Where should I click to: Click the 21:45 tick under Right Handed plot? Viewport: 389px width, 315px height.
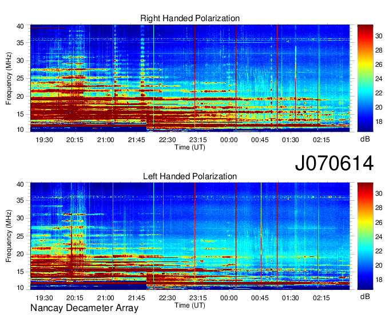tap(137, 140)
